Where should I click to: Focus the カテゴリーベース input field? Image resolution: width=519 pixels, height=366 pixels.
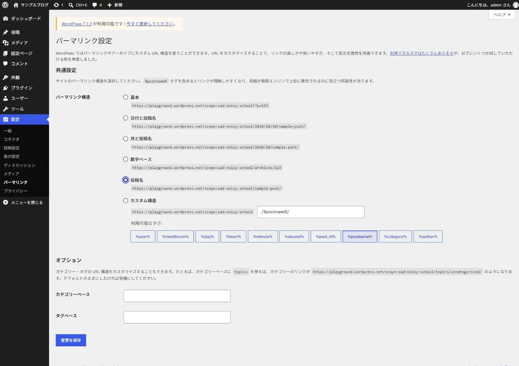pos(177,296)
